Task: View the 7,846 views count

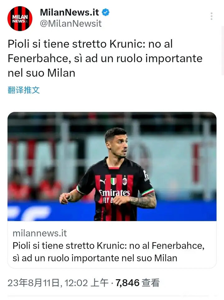Action: pyautogui.click(x=127, y=283)
